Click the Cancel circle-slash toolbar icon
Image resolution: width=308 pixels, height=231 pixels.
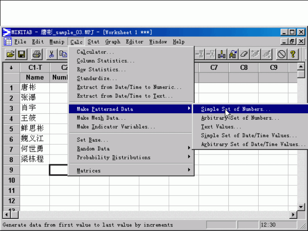point(281,54)
